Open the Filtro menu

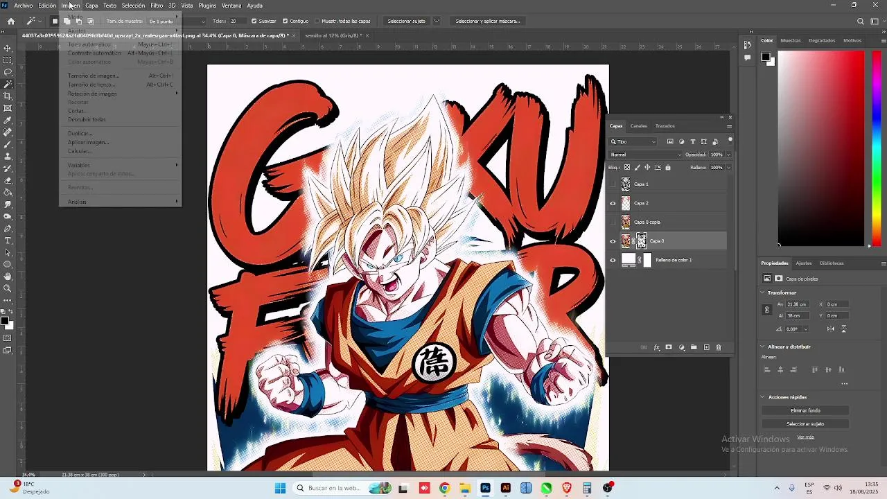tap(157, 6)
